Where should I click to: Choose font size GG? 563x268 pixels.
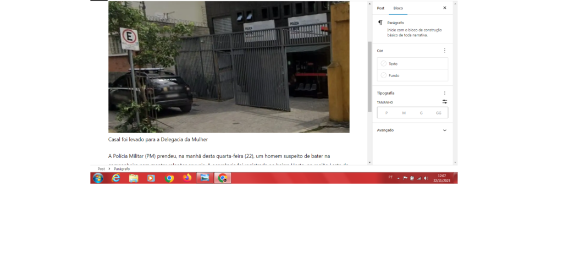pos(438,113)
